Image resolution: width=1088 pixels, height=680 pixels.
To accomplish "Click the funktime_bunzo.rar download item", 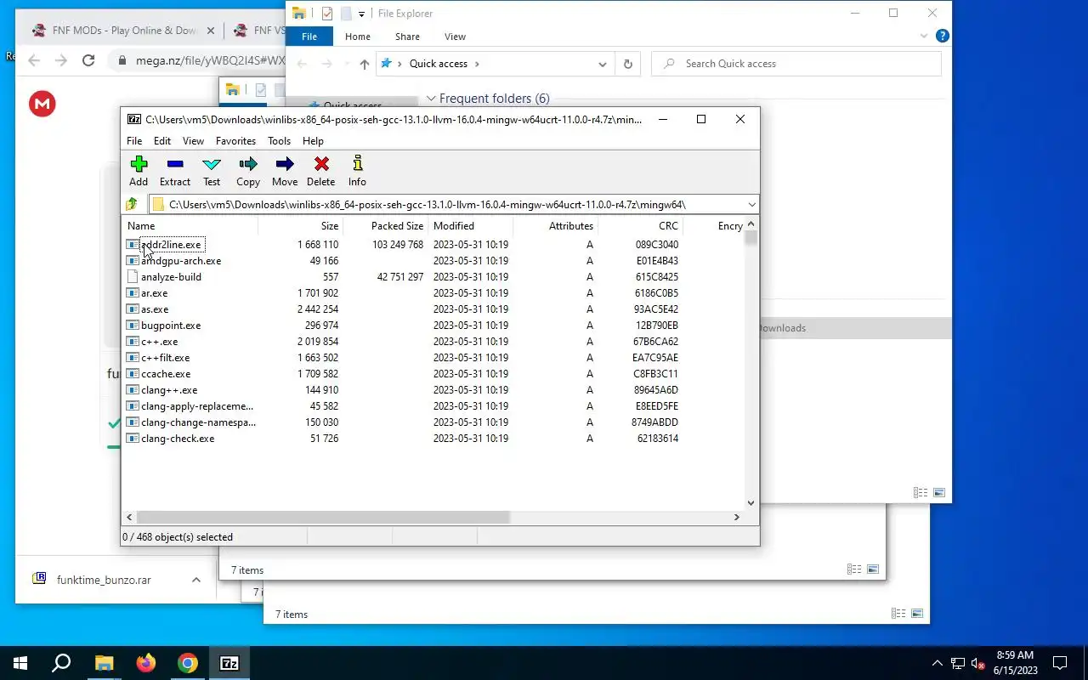I will [104, 580].
